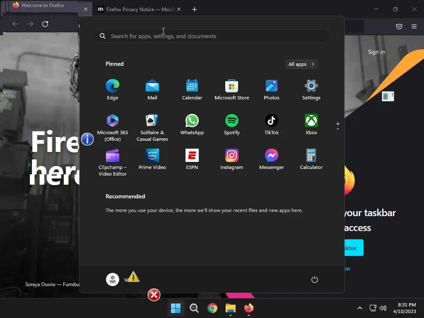This screenshot has height=318, width=424.
Task: Open network status in system tray
Action: 373,308
